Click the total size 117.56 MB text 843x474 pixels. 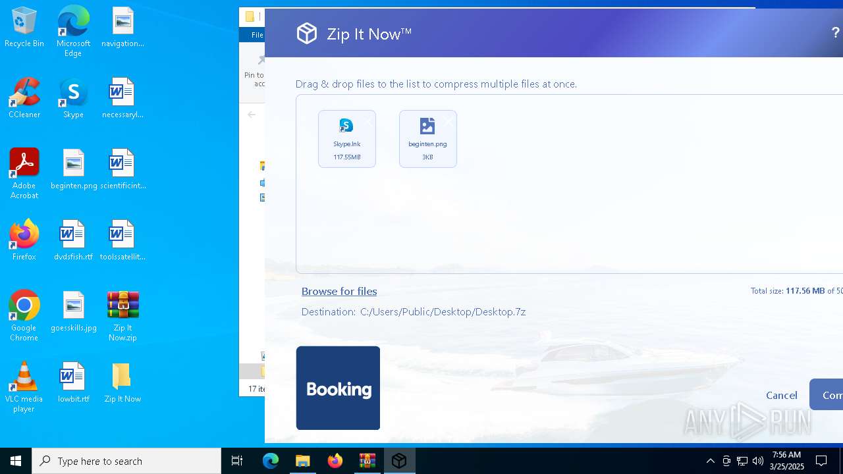(x=805, y=290)
